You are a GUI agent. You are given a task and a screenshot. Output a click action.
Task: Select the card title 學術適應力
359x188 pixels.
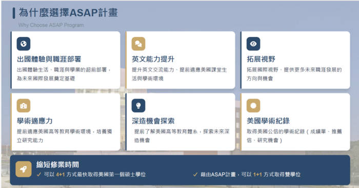pos(34,121)
